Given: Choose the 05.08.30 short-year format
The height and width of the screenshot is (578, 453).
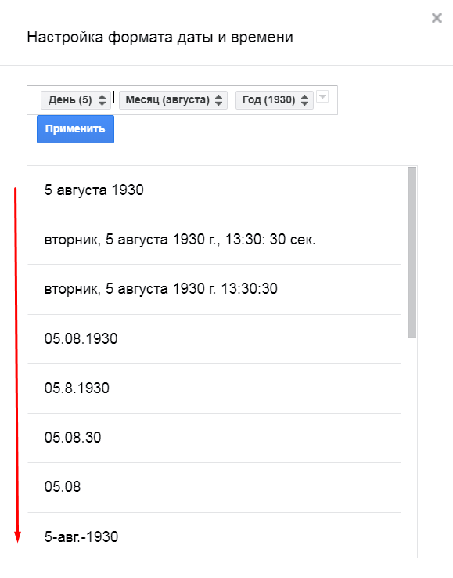Looking at the screenshot, I should [x=214, y=438].
